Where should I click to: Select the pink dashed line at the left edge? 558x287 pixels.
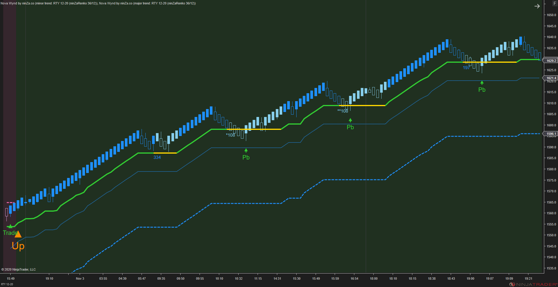tap(10, 202)
